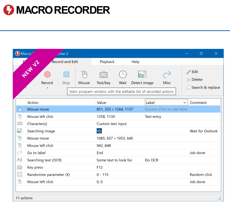The width and height of the screenshot is (230, 209).
Task: Select the 'Do OCR' label cell
Action: [x=152, y=160]
